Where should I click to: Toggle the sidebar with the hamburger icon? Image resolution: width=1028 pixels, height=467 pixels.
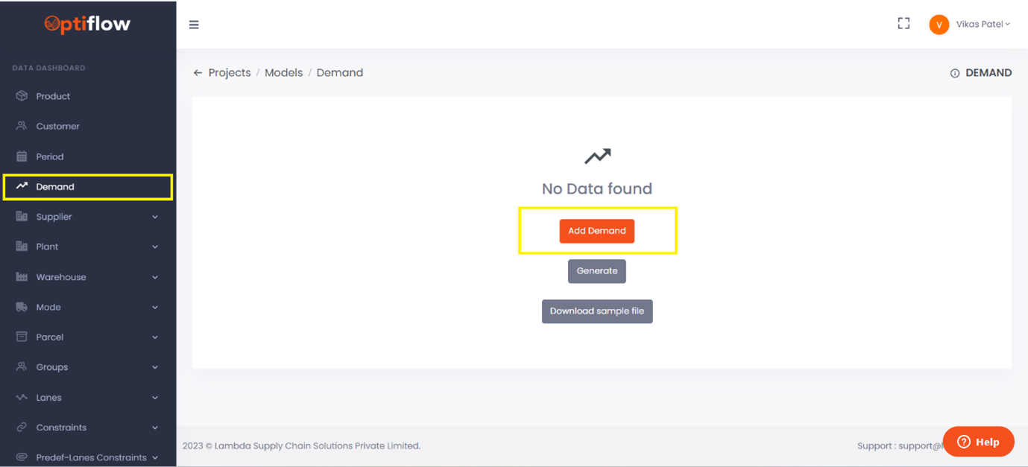[194, 24]
